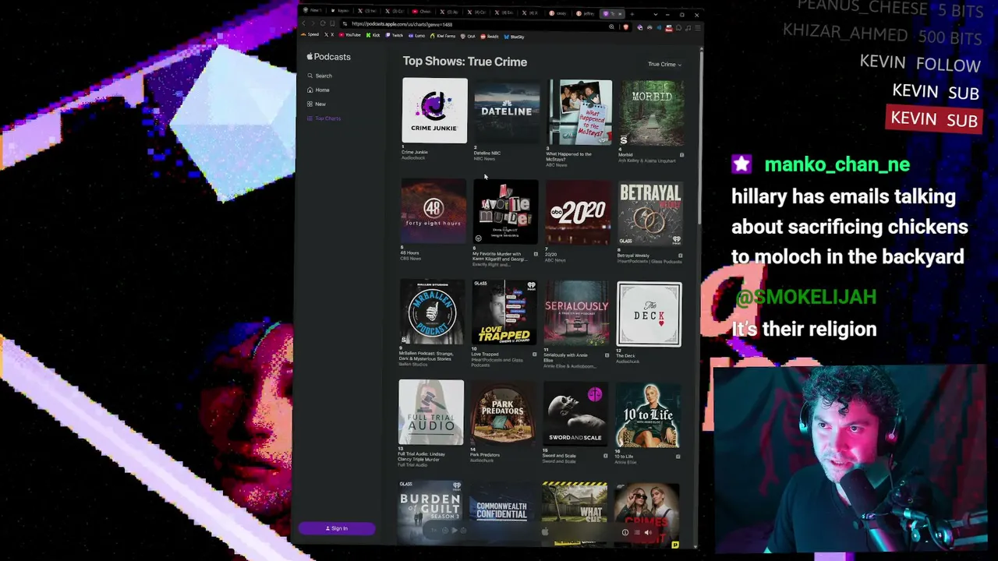Reload the page with the refresh icon
This screenshot has height=561, width=998.
[323, 24]
